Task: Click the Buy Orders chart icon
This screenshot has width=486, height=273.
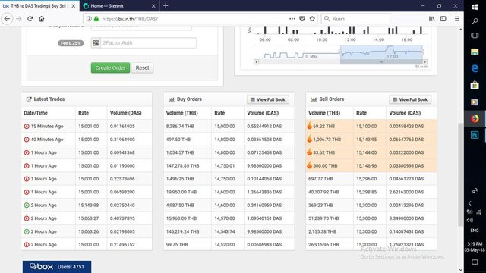Action: tap(172, 99)
